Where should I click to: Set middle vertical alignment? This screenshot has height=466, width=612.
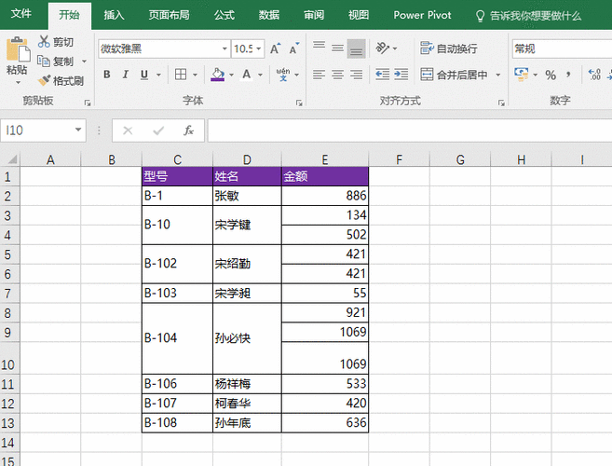[337, 48]
